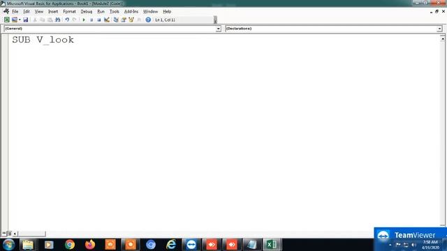
Task: Click the Find binoculars icon
Action: coord(57,20)
